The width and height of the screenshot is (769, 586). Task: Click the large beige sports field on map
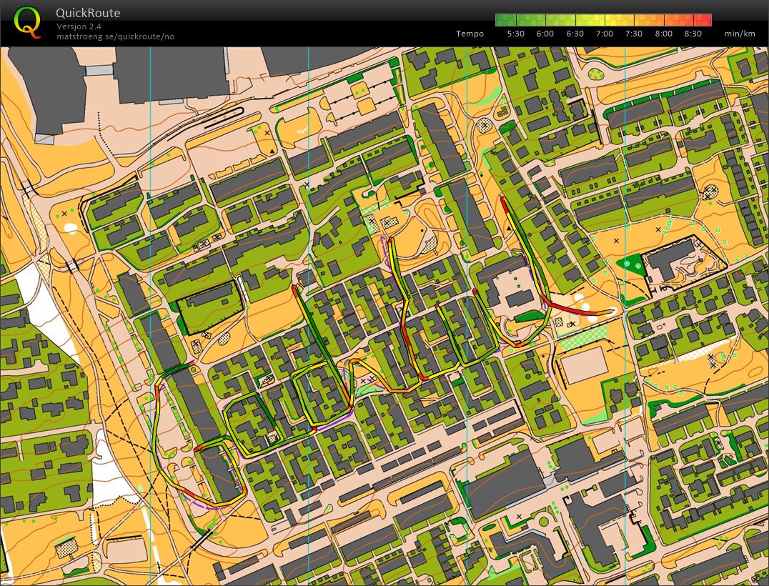584,365
